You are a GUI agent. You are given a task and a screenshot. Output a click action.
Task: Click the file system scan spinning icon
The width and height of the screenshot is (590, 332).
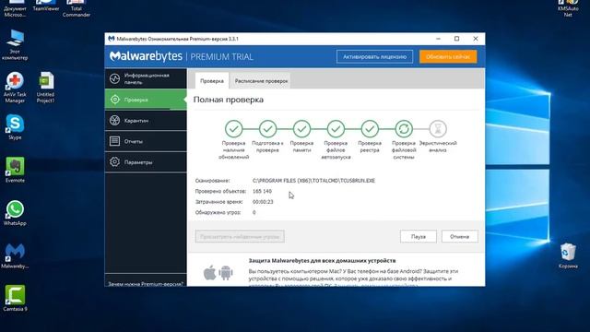click(404, 129)
